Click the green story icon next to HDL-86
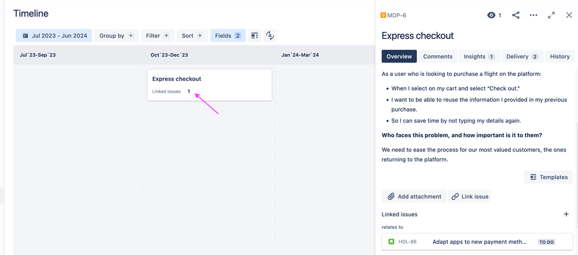The height and width of the screenshot is (255, 578). point(392,242)
